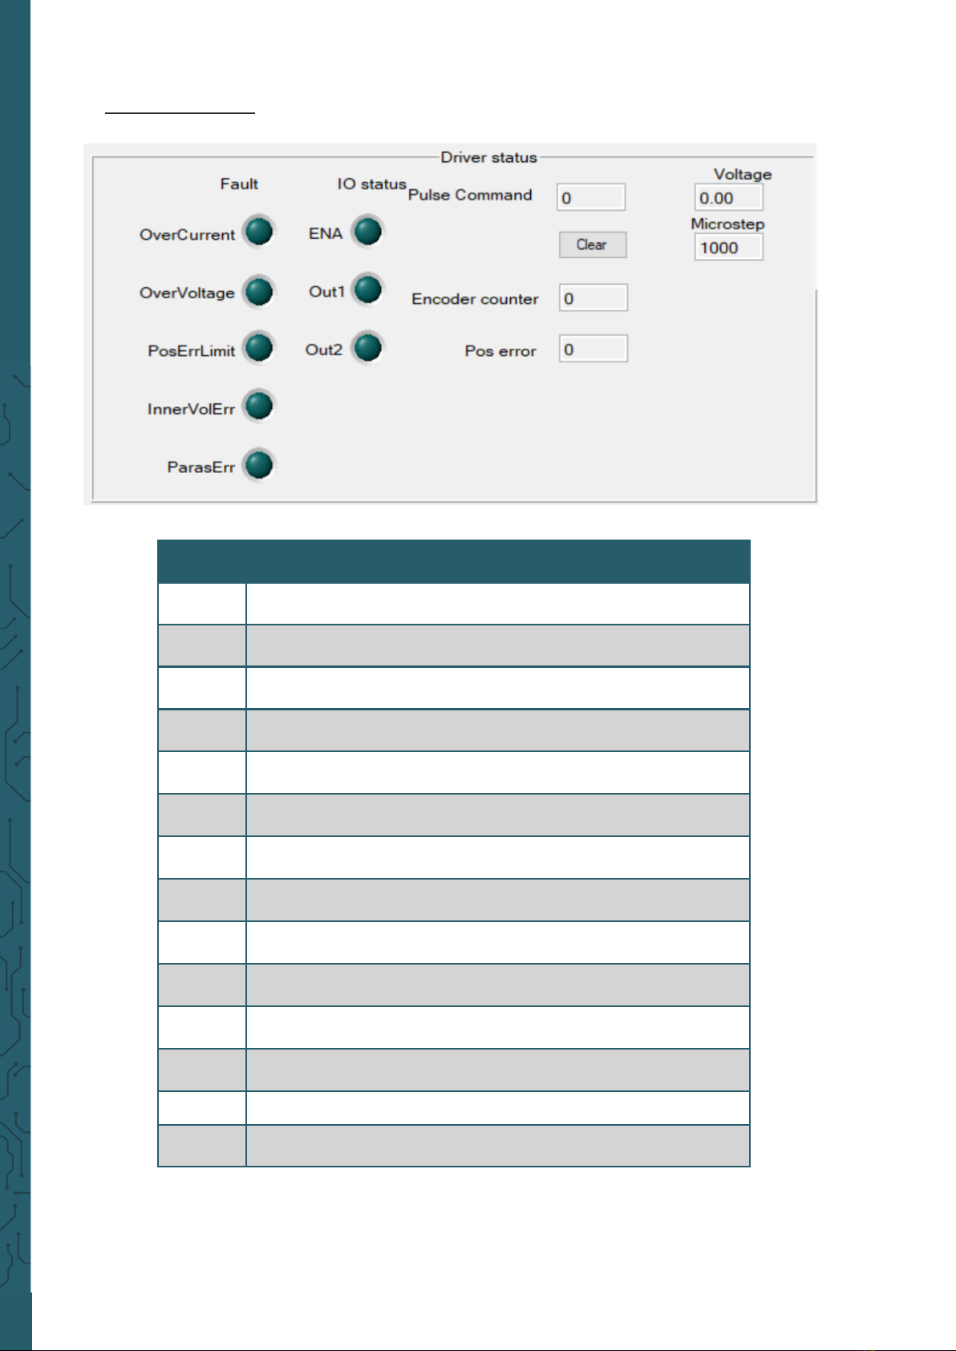Select the Encoder counter value field
This screenshot has height=1351, width=956.
tap(593, 298)
